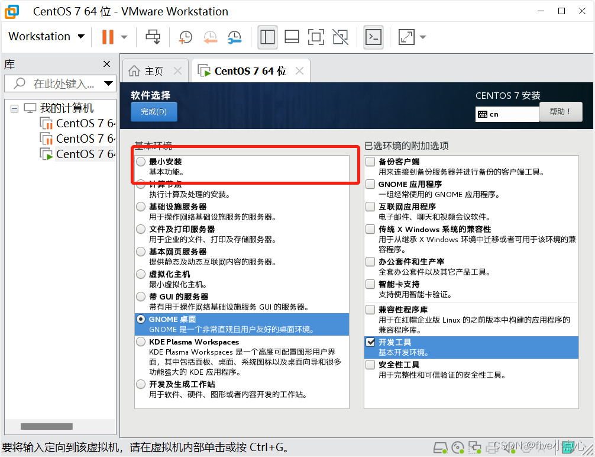This screenshot has width=595, height=457.
Task: Select the 带 GUI 的服务器 radio button
Action: [141, 297]
